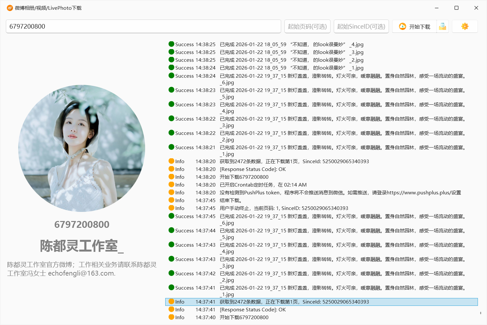Click the green Success icon for 14:38:25 _4.jpg row
This screenshot has width=487, height=325.
click(171, 44)
